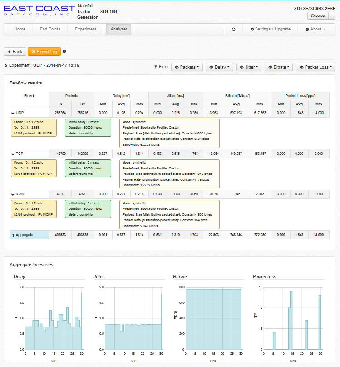Open the Settings / Upgrade page

[270, 29]
